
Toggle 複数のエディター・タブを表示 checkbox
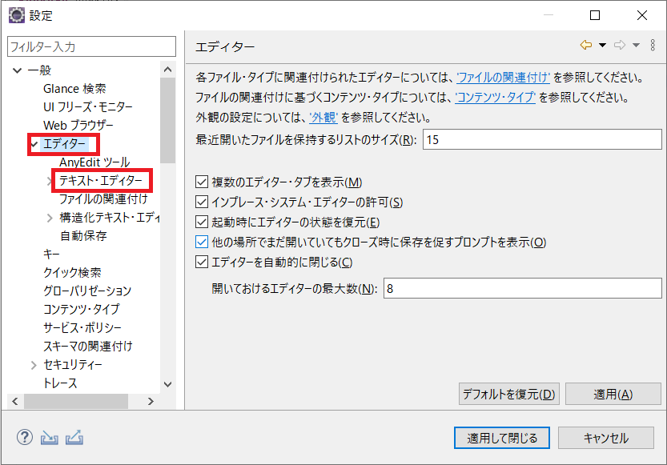tap(202, 182)
